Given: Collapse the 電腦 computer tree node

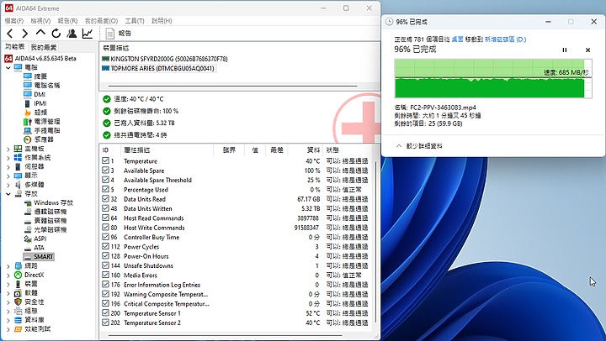Looking at the screenshot, I should 8,67.
